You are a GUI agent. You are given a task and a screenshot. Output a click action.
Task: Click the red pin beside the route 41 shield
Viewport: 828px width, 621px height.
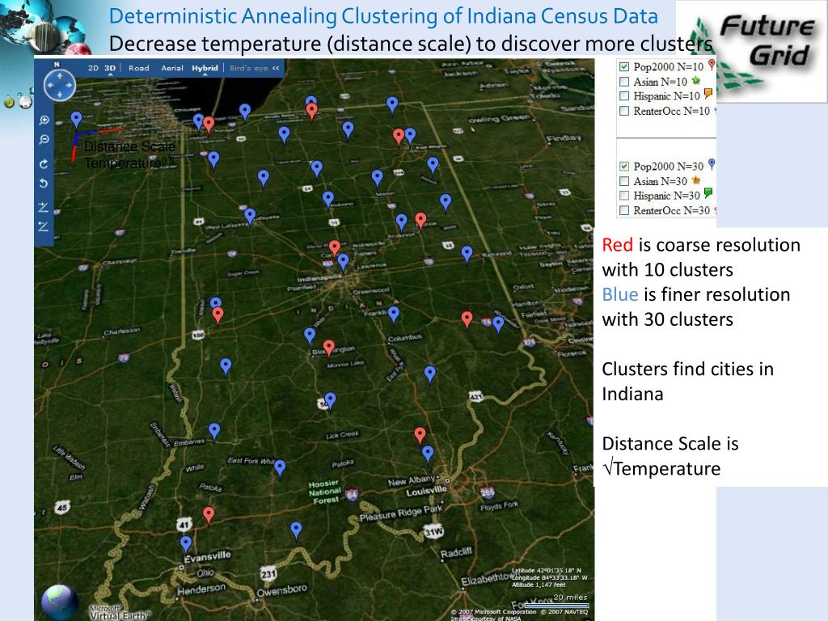[x=209, y=513]
